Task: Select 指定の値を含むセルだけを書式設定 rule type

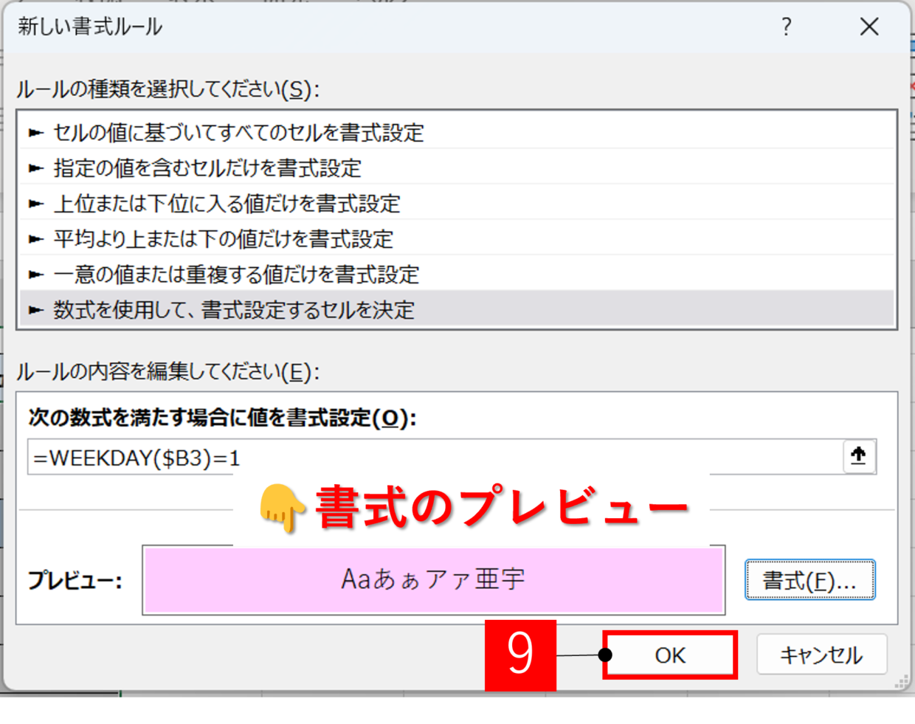Action: [207, 168]
